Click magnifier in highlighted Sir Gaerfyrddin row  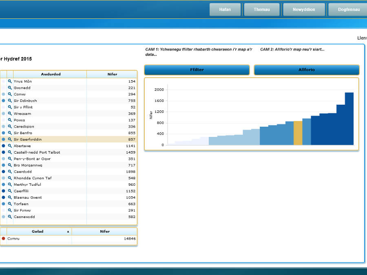pyautogui.click(x=10, y=139)
